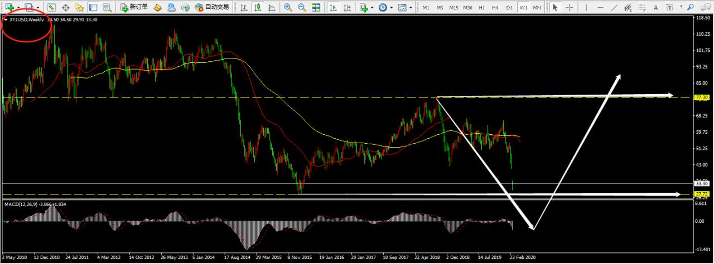Expand the Periods clock dropdown arrow

pos(391,8)
